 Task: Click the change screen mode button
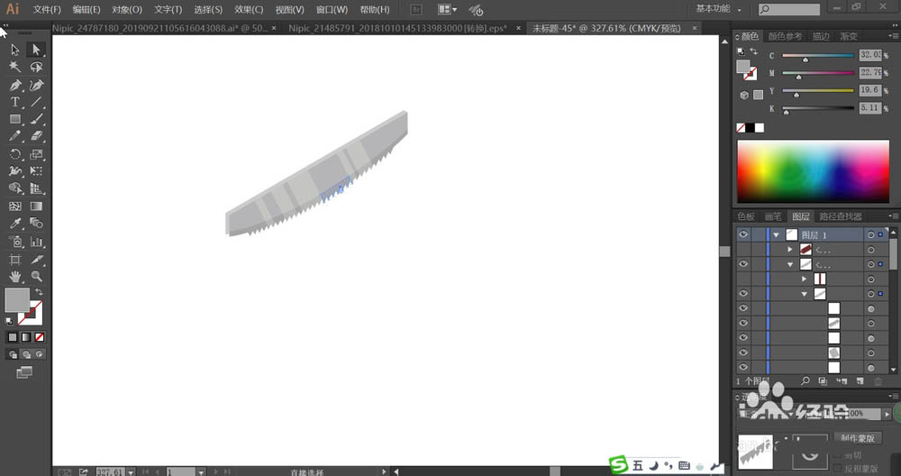coord(24,372)
